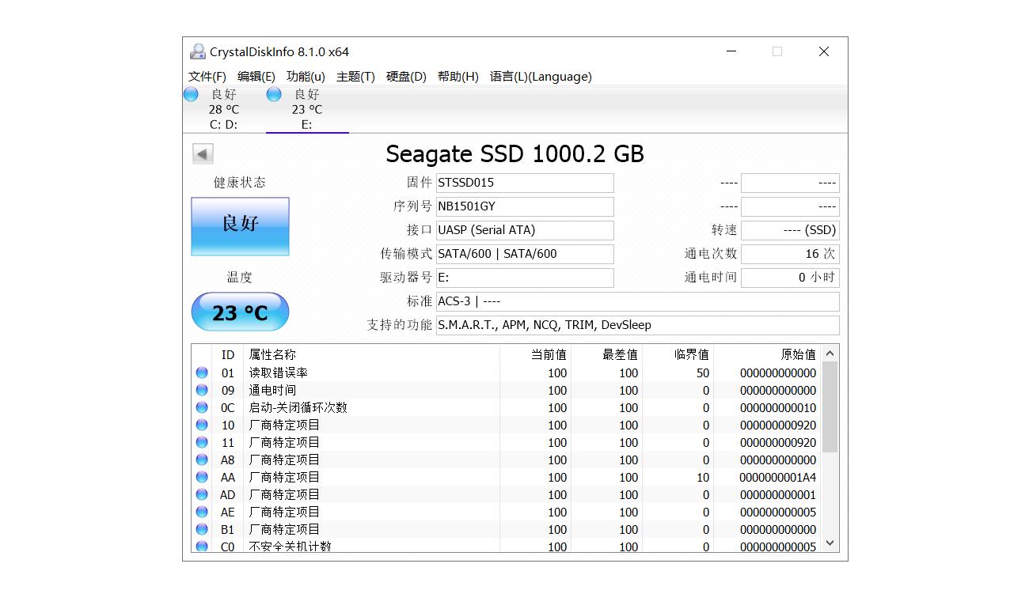
Task: Click the scrollbar up chevron
Action: coord(830,354)
